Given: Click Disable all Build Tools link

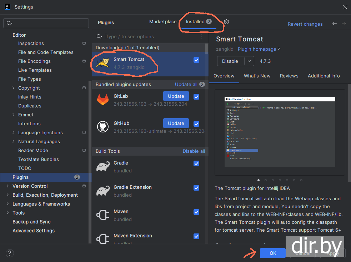Looking at the screenshot, I should pyautogui.click(x=194, y=151).
